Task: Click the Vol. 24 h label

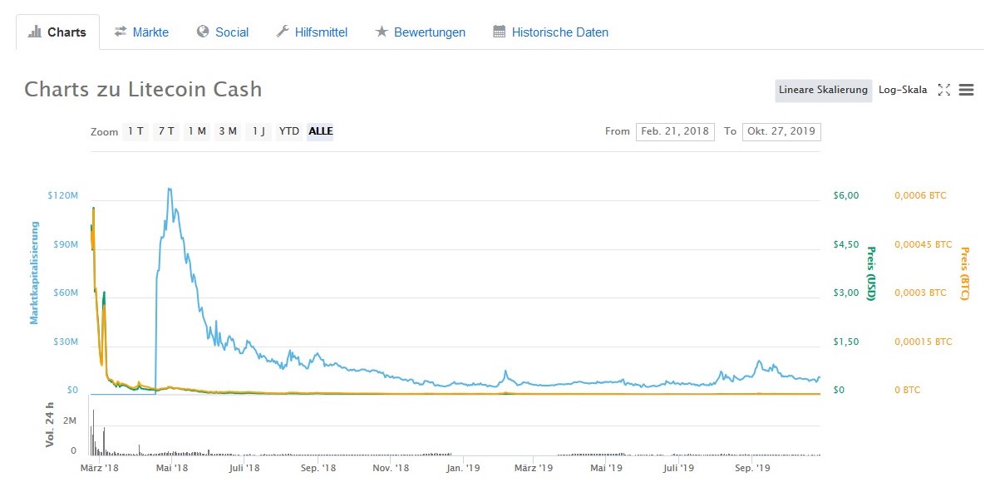Action: (50, 425)
